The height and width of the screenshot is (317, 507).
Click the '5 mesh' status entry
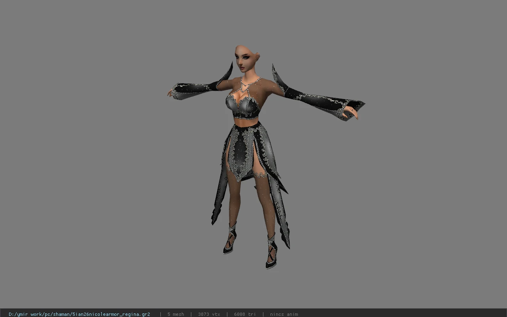[175, 314]
